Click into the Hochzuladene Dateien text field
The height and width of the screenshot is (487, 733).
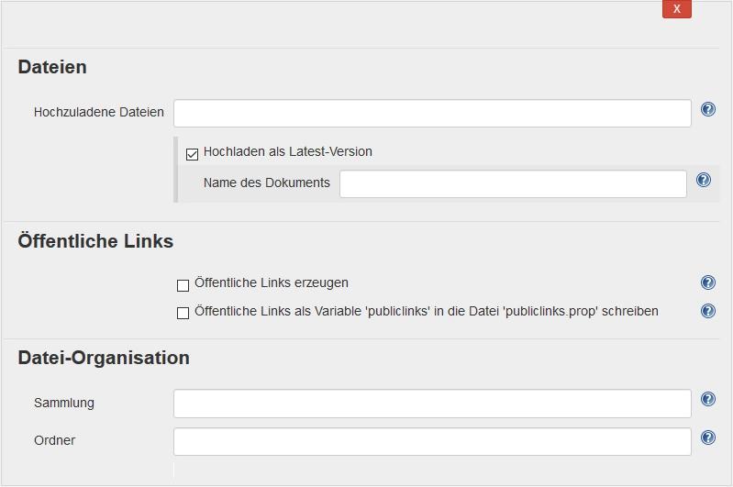point(432,113)
